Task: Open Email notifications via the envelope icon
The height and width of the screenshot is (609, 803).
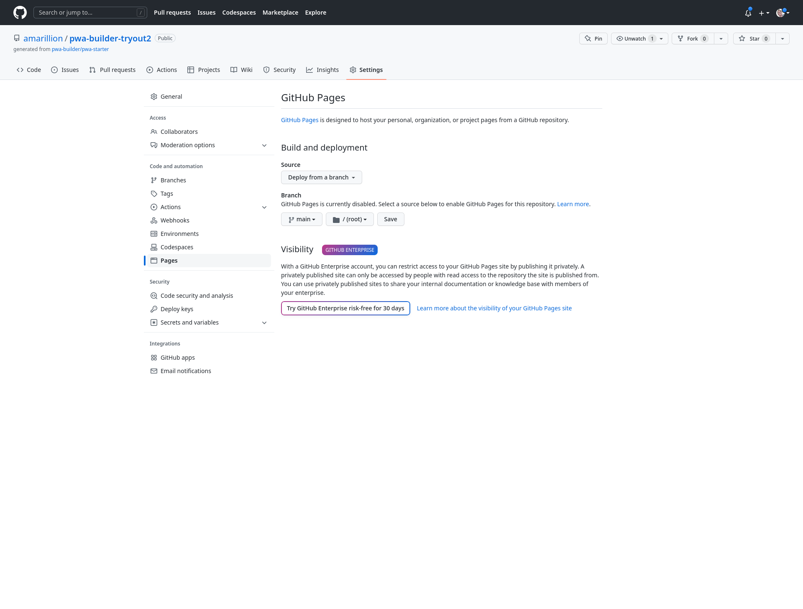Action: (x=154, y=371)
